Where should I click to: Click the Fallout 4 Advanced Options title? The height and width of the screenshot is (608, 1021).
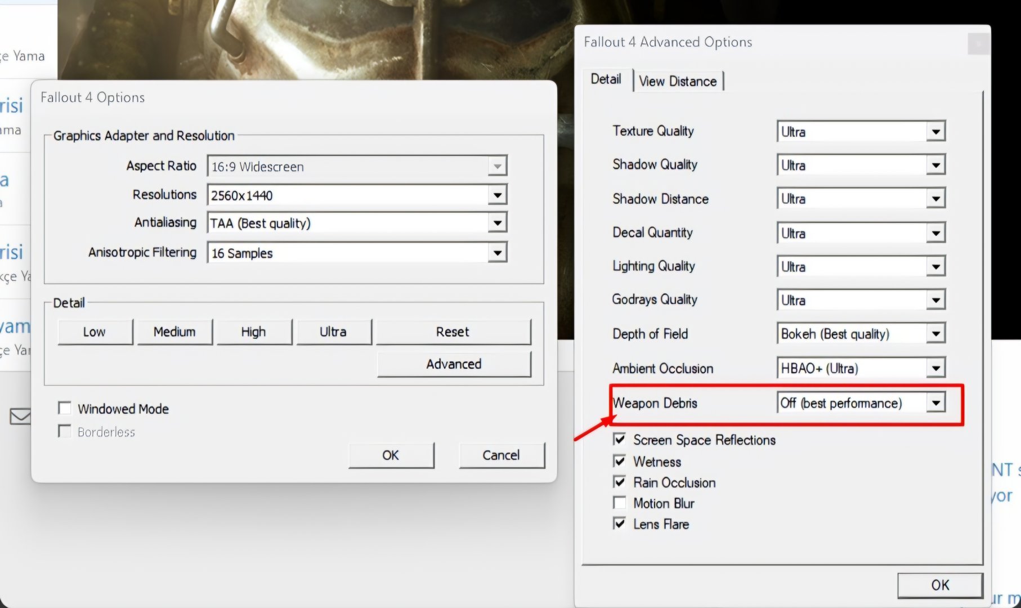click(668, 42)
